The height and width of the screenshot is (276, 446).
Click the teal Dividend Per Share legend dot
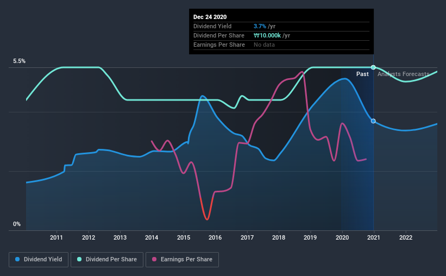tap(79, 259)
